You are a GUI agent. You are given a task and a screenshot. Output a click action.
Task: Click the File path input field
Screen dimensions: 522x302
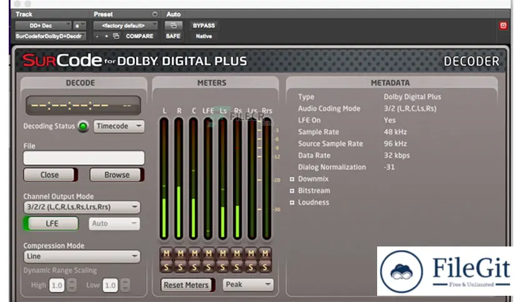tap(84, 158)
